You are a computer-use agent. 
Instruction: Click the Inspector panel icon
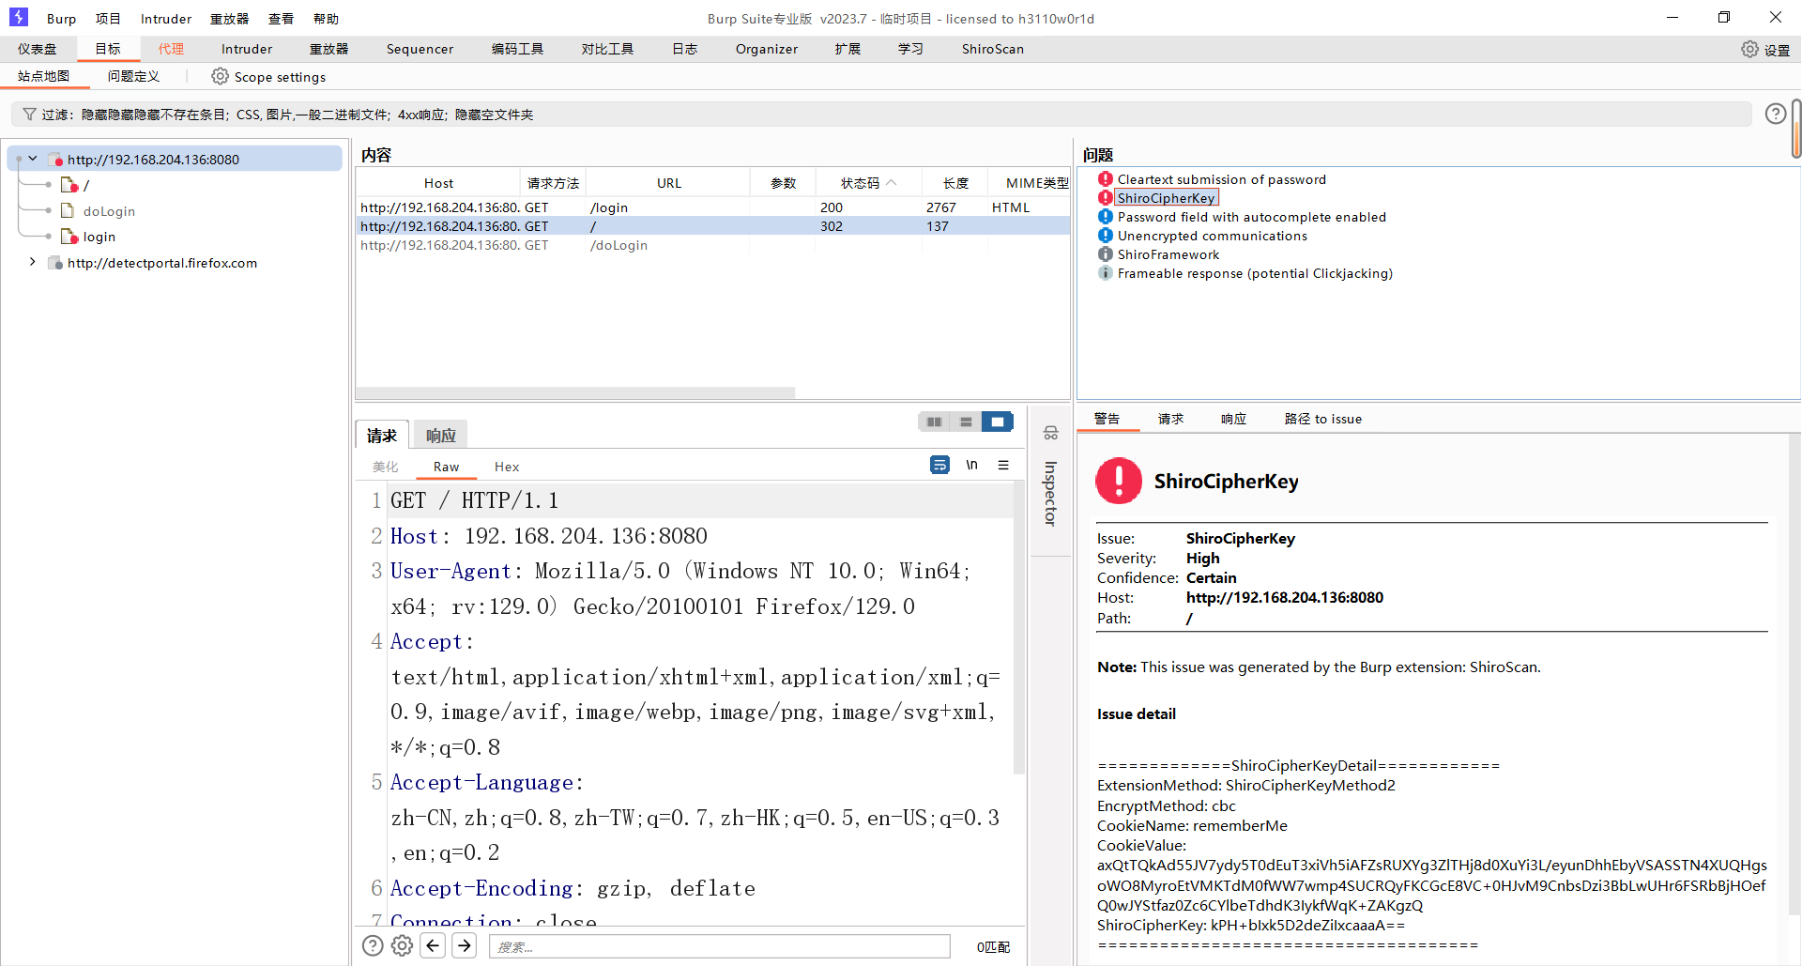[1051, 433]
